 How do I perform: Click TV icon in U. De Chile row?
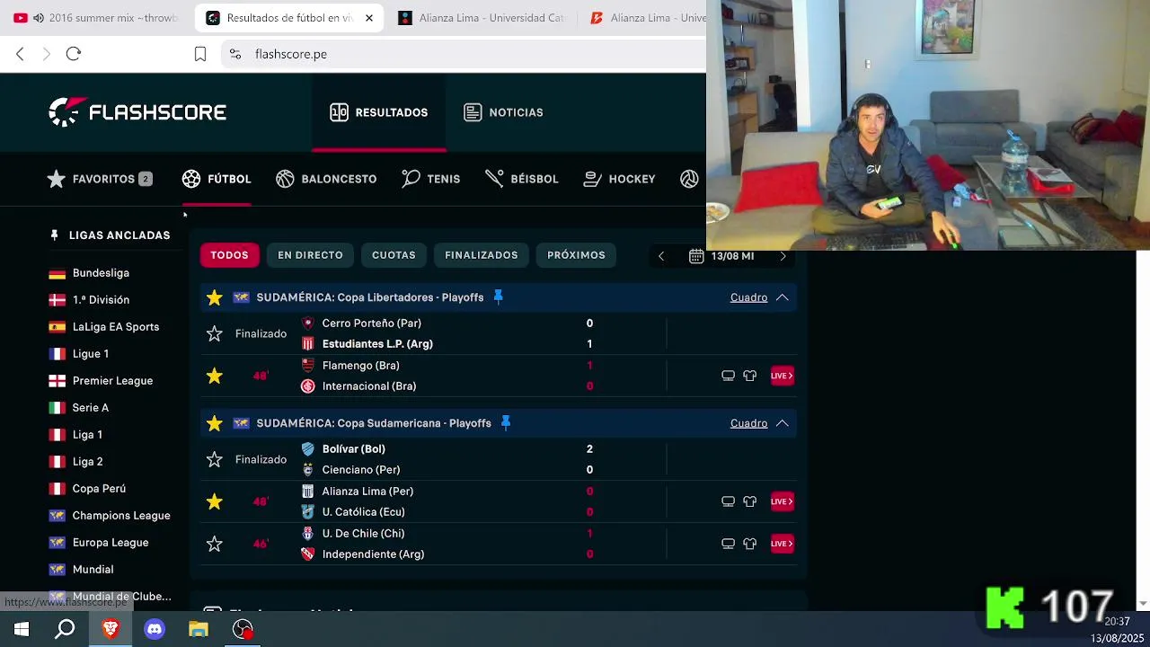tap(728, 544)
